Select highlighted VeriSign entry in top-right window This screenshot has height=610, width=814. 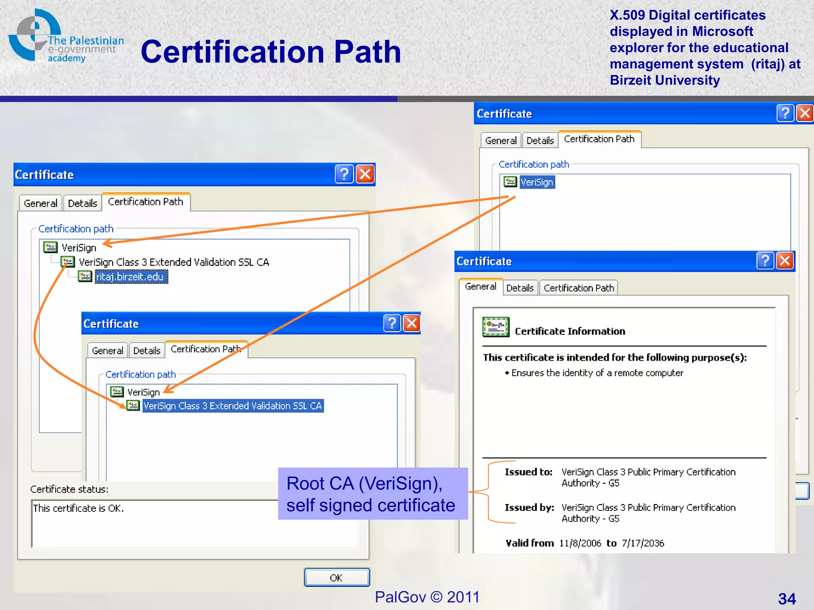pyautogui.click(x=537, y=182)
